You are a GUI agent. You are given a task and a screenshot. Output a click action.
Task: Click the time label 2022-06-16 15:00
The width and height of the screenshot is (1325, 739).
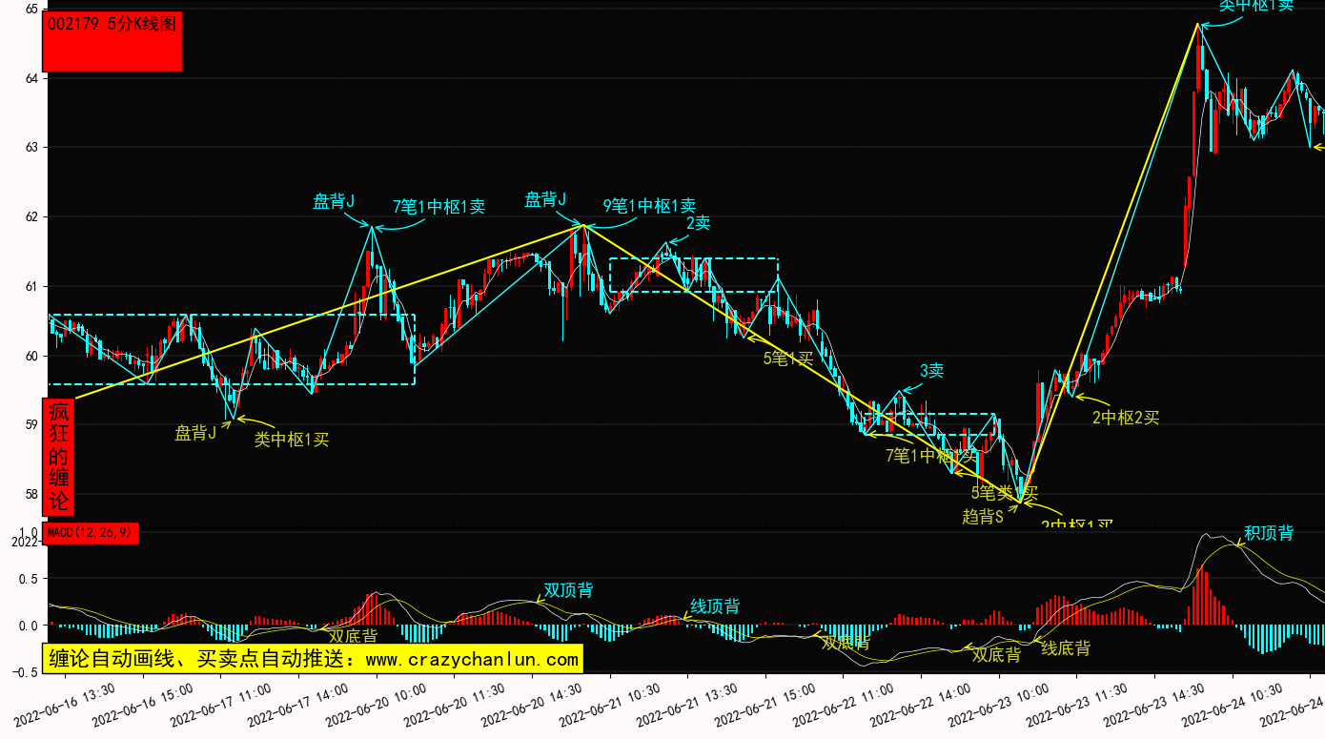click(142, 704)
